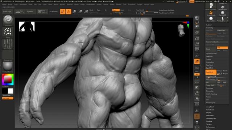The width and height of the screenshot is (232, 130).
Task: Click the Draw Size slider
Action: [147, 13]
